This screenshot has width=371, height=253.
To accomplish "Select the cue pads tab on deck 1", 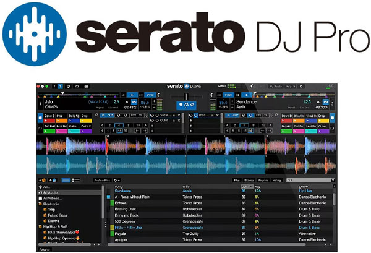I will click(40, 118).
